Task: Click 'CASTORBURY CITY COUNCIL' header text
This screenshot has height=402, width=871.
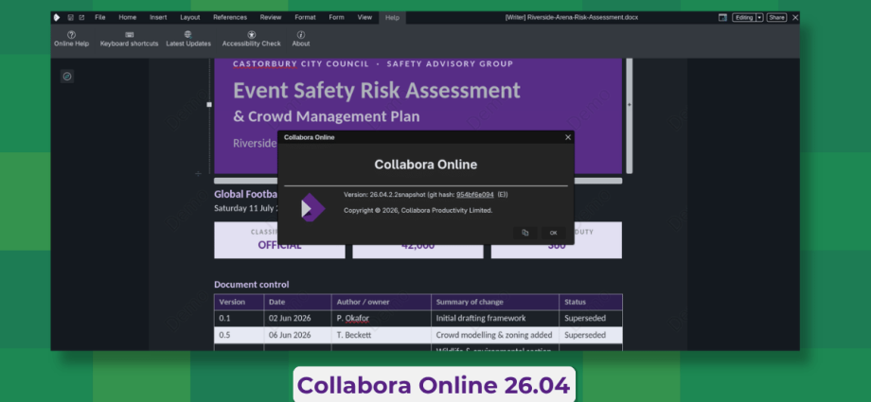Action: [300, 64]
